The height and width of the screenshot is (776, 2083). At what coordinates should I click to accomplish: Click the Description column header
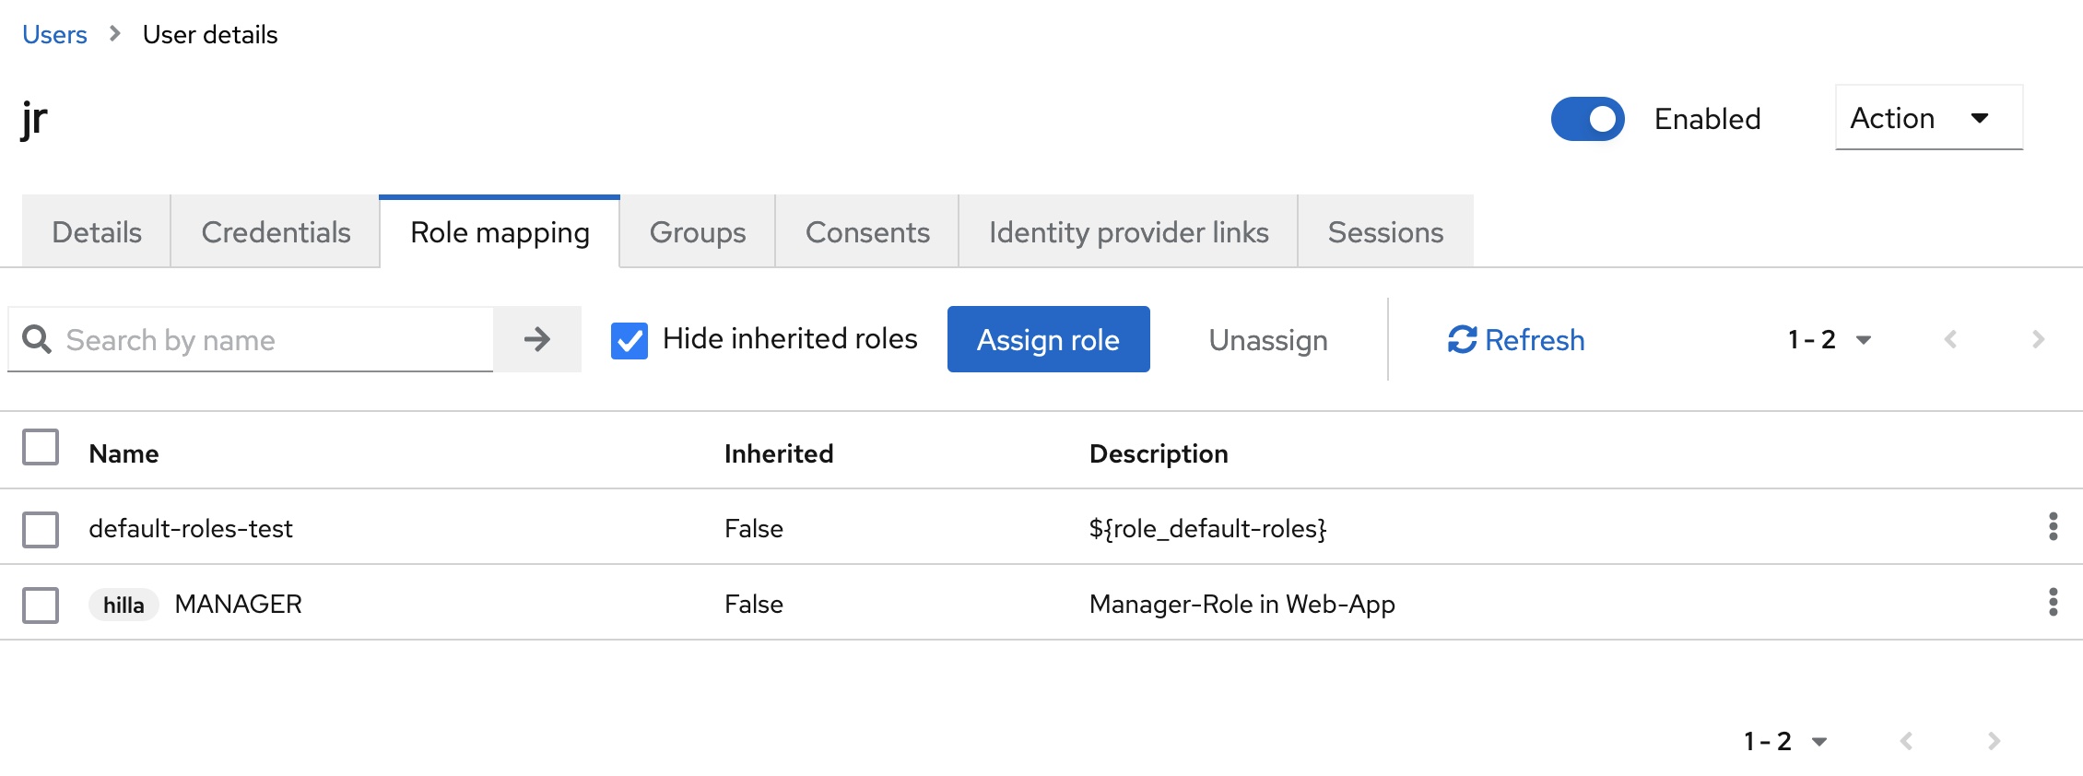[x=1159, y=453]
